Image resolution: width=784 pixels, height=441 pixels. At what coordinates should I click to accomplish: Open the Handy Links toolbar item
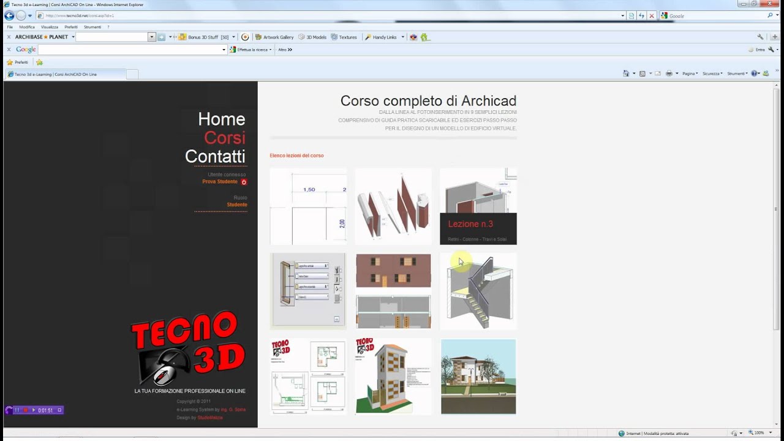tap(385, 37)
